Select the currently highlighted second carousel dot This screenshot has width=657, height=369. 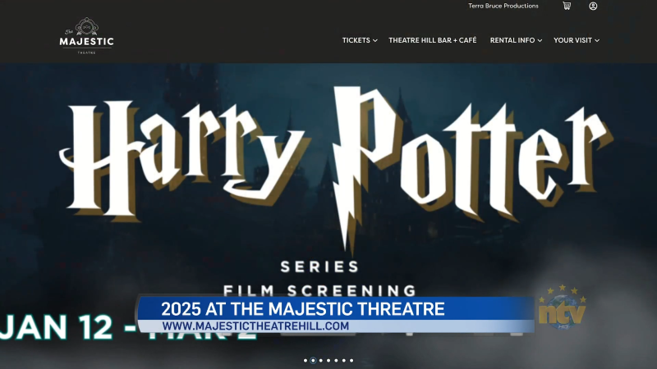pyautogui.click(x=313, y=360)
